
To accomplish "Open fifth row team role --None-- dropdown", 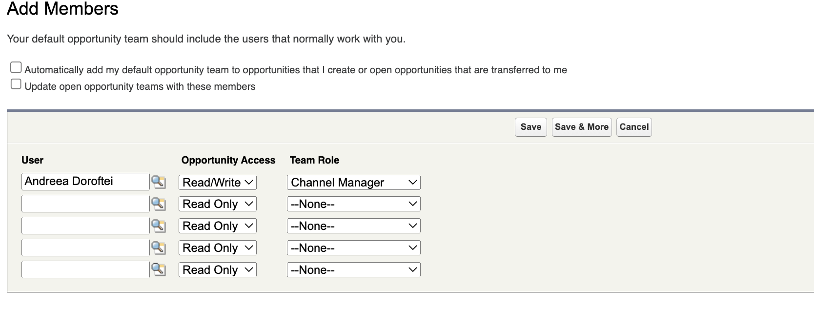I will tap(354, 270).
